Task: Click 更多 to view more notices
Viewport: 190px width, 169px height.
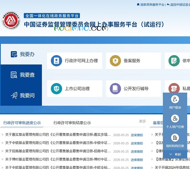Action: point(142,121)
